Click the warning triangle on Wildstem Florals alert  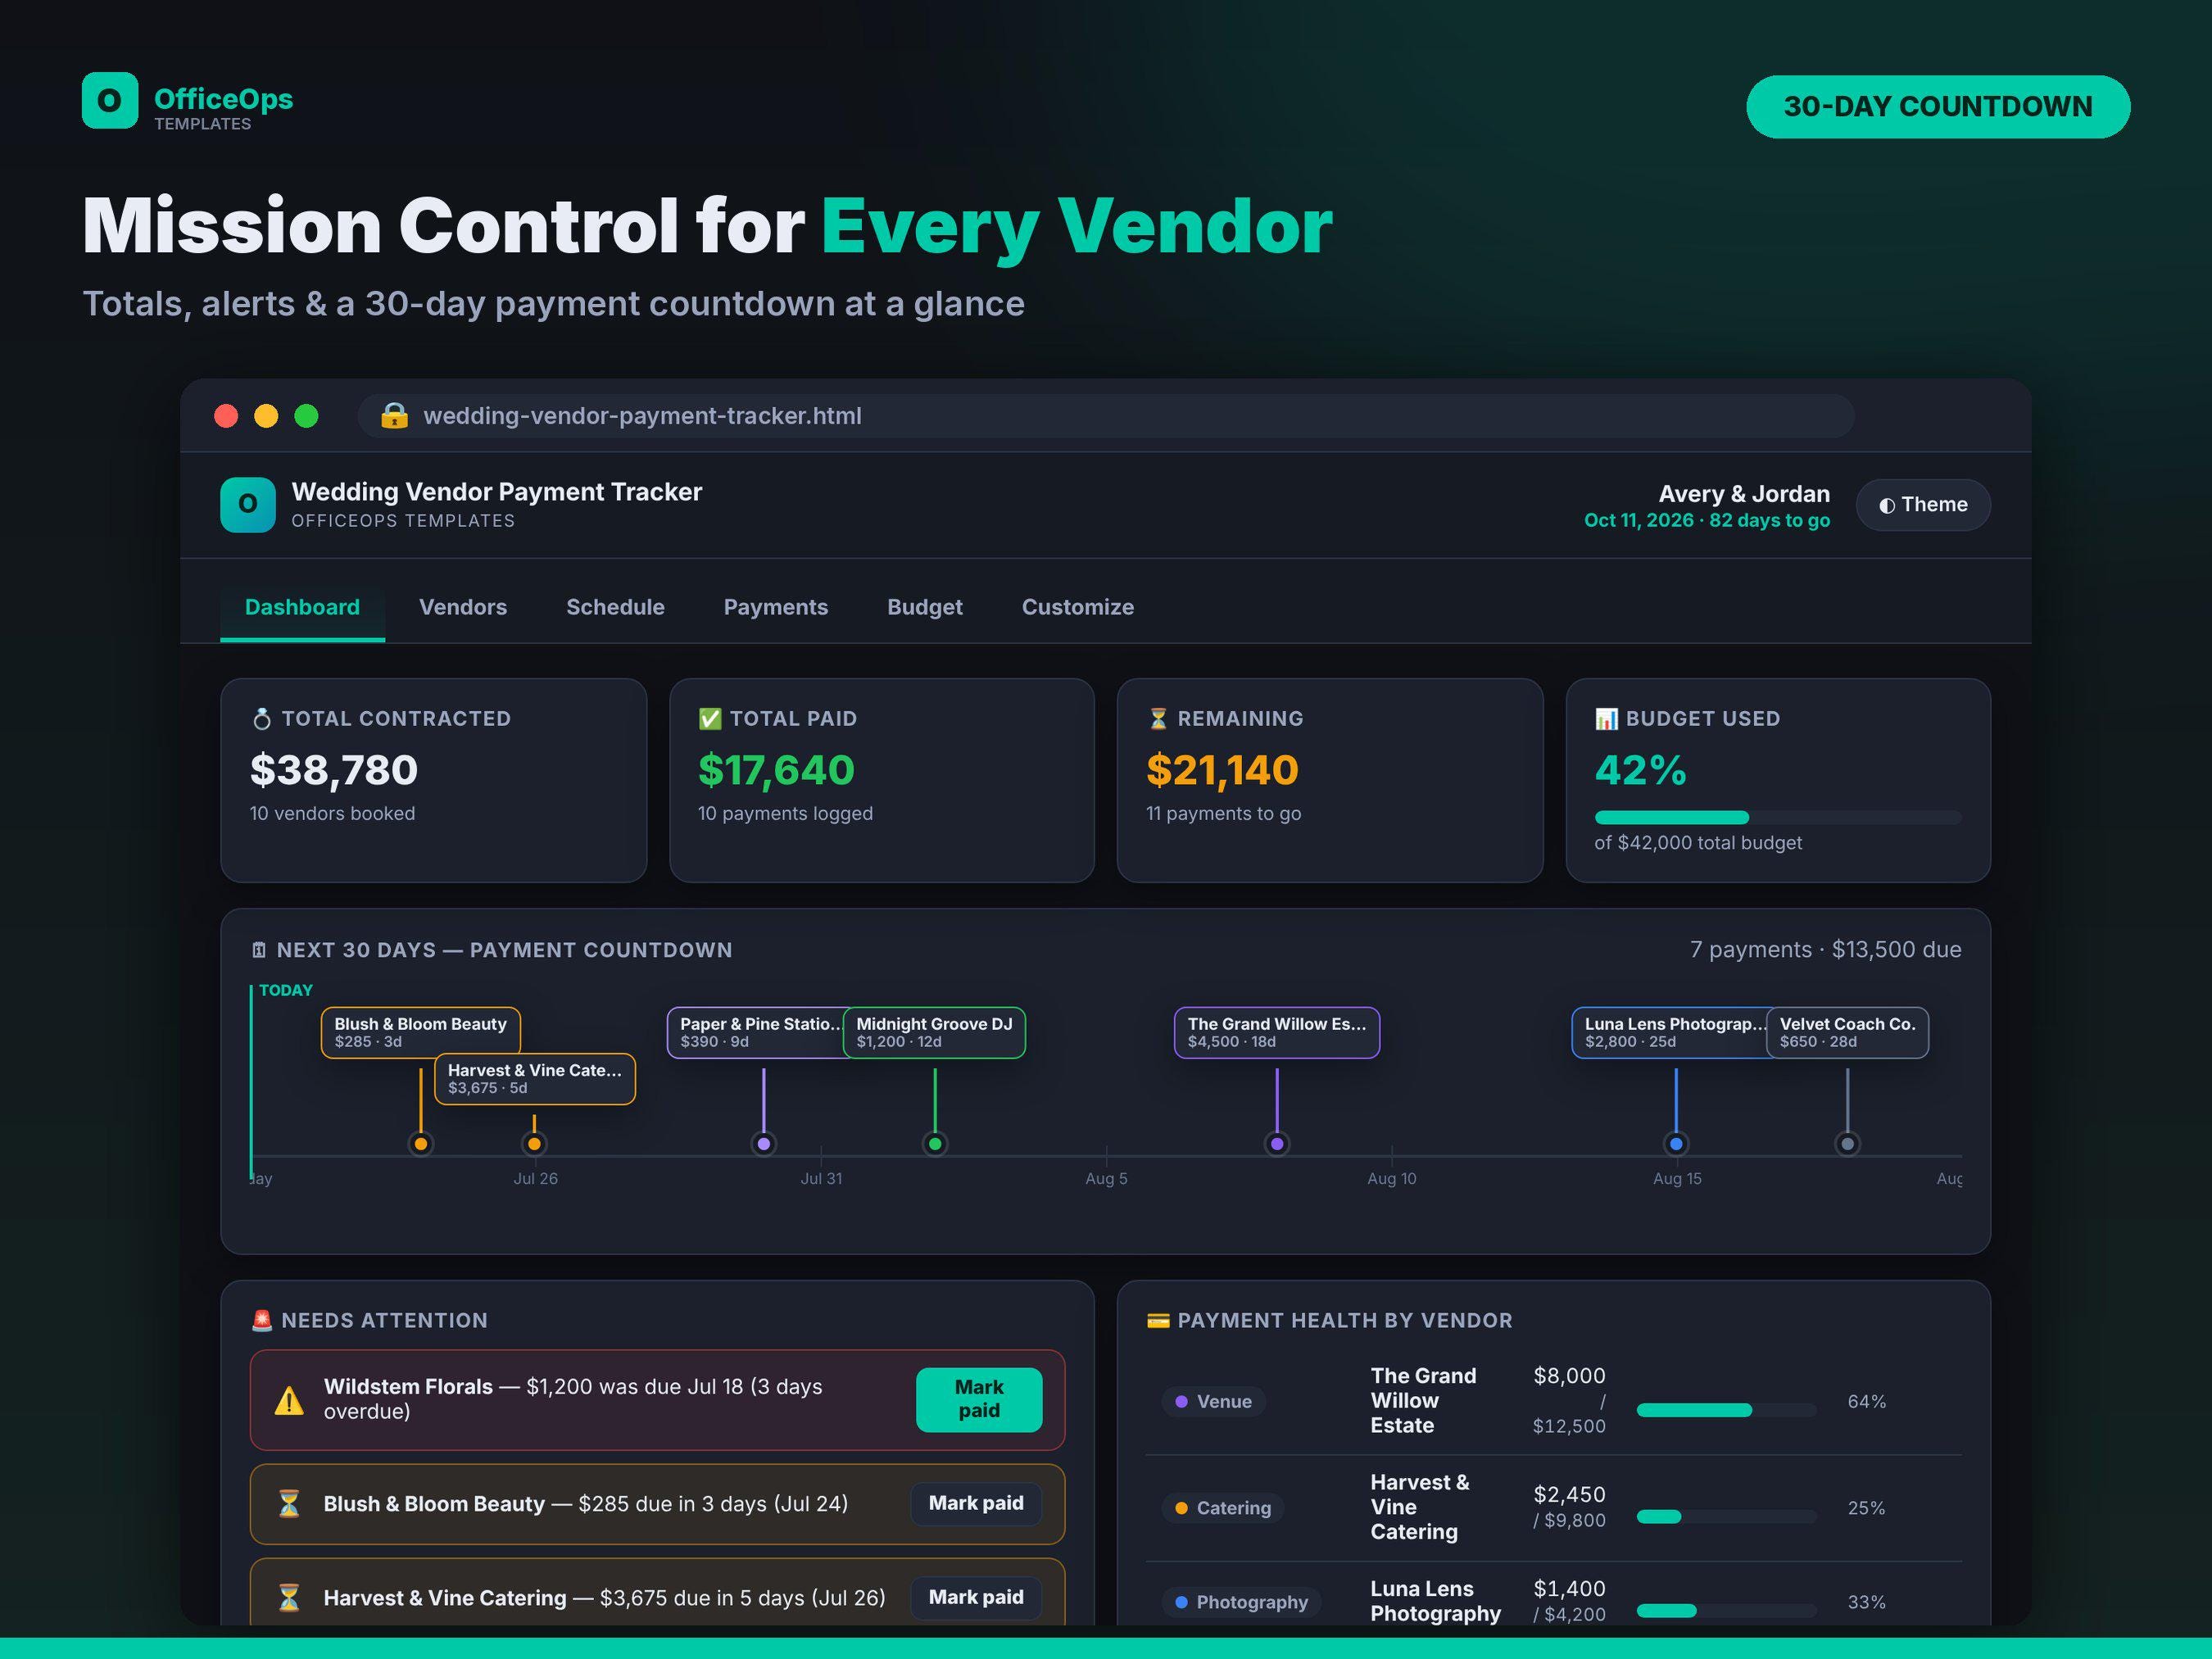pyautogui.click(x=289, y=1400)
